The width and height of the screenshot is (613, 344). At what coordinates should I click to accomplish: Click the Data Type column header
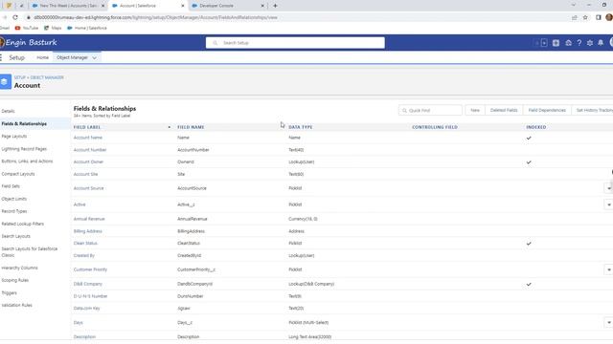tap(301, 127)
